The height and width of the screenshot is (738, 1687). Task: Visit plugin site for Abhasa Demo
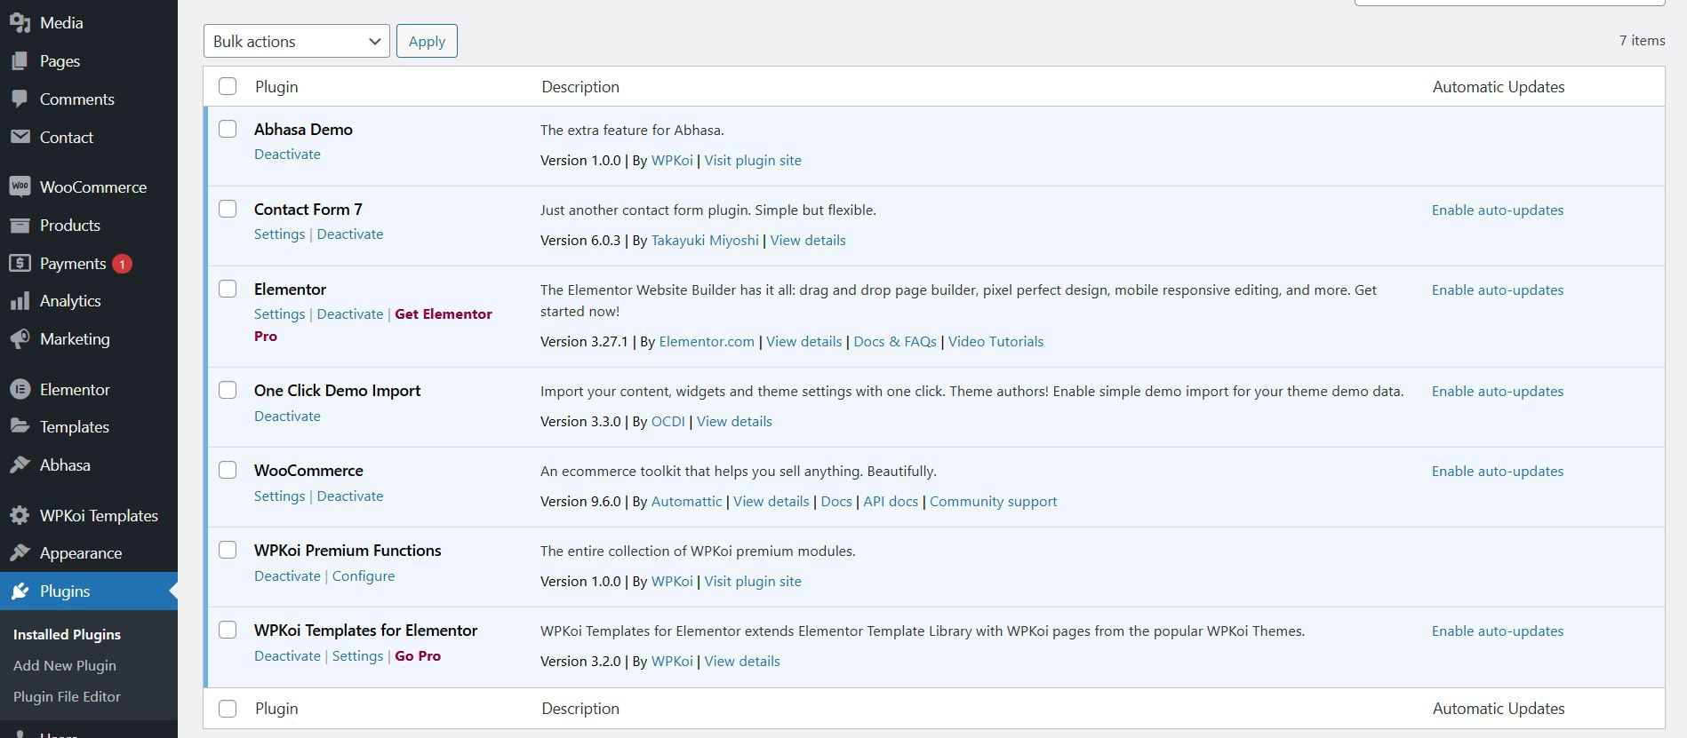753,160
